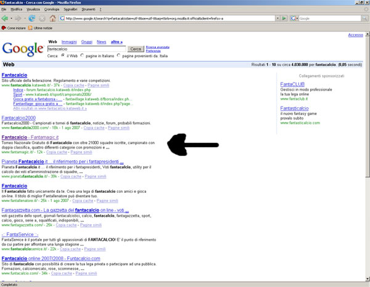The image size is (370, 287).
Task: Open the search engine selector dropdown
Action: coord(297,18)
